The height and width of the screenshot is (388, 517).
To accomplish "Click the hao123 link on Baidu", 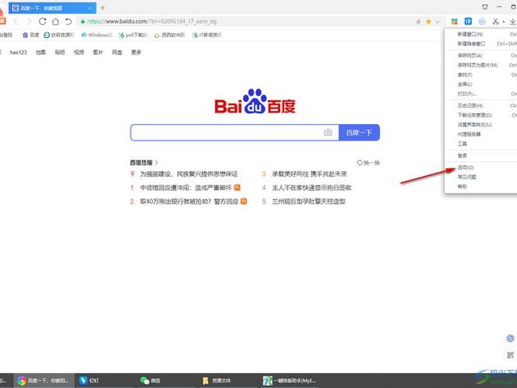I will point(19,52).
